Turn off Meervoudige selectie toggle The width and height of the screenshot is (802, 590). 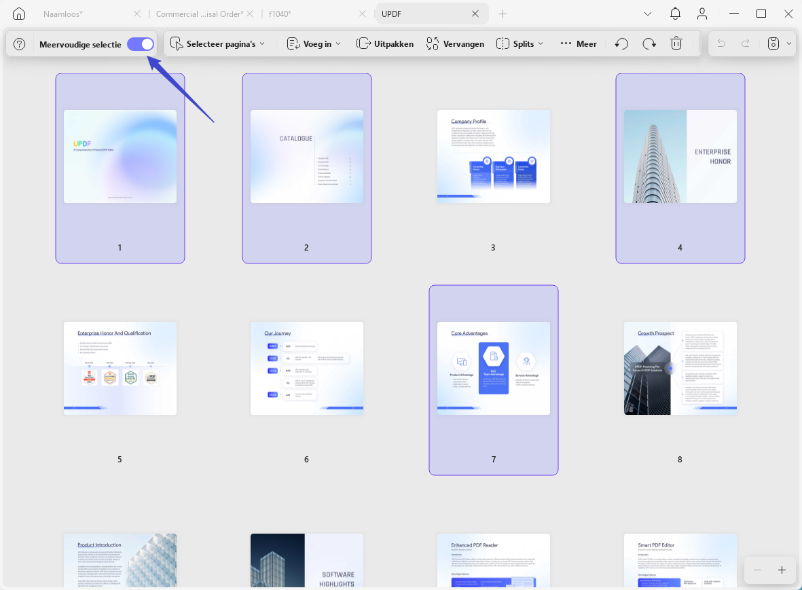coord(141,45)
